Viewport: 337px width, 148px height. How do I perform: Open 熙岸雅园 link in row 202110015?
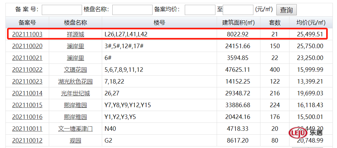click(x=75, y=105)
